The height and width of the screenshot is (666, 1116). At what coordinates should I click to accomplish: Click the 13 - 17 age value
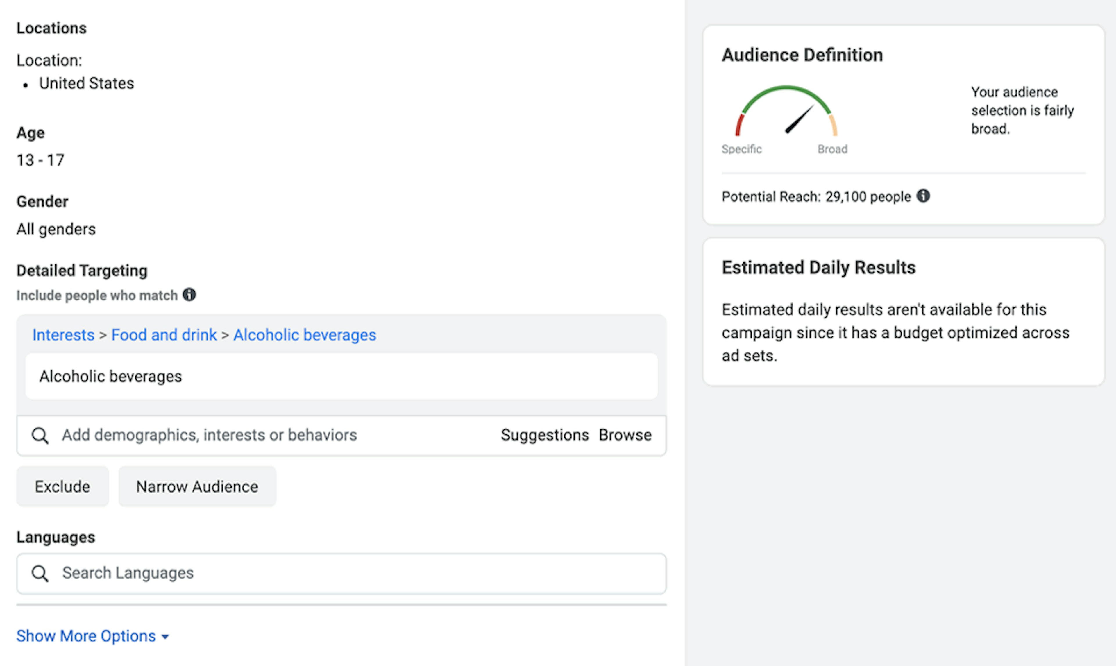point(40,160)
